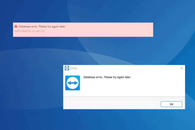
Task: Click the large TeamViewer logo in the Error dialog
Action: 73,83
